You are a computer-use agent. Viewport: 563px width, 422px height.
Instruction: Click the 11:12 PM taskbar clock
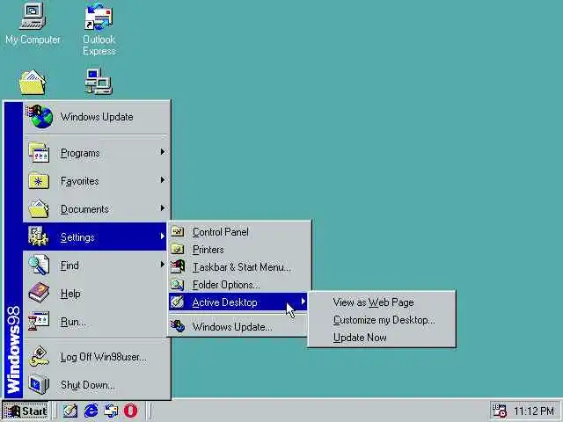[x=534, y=411]
